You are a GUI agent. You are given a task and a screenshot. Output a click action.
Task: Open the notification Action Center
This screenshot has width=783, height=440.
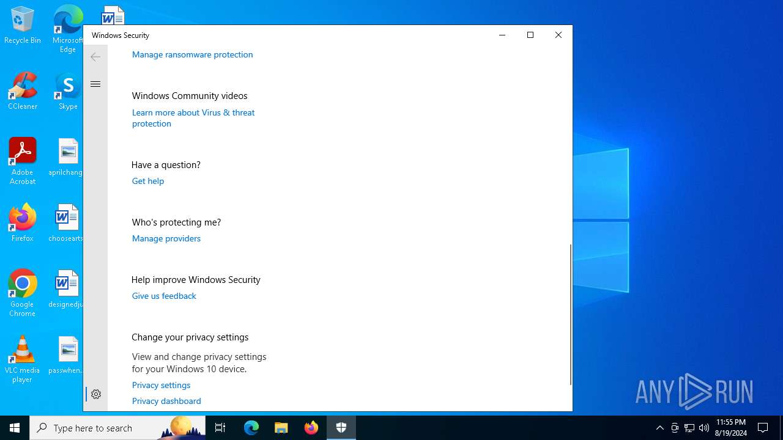763,428
